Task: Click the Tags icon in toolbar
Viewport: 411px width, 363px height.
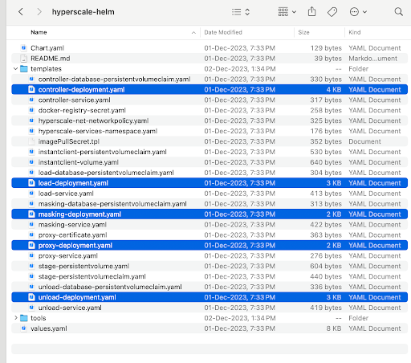Action: 332,12
